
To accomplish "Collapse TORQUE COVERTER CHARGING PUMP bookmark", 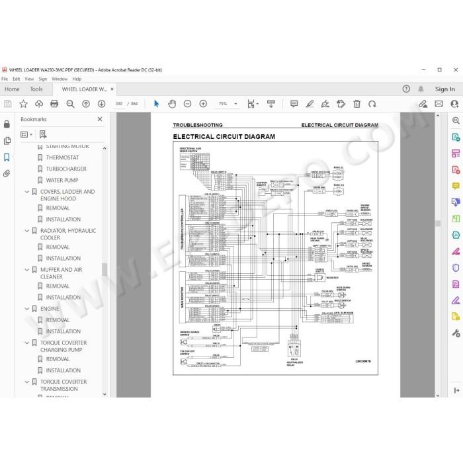I will [x=27, y=343].
